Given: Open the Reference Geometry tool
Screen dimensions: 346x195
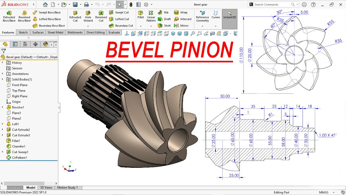Looking at the screenshot, I should 202,17.
